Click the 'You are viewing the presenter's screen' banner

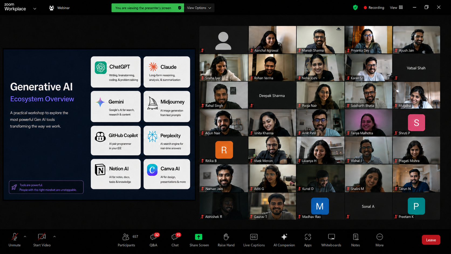(148, 8)
